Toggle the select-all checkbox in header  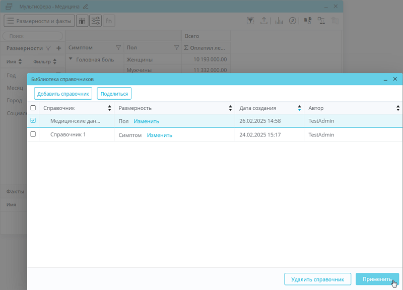click(33, 108)
